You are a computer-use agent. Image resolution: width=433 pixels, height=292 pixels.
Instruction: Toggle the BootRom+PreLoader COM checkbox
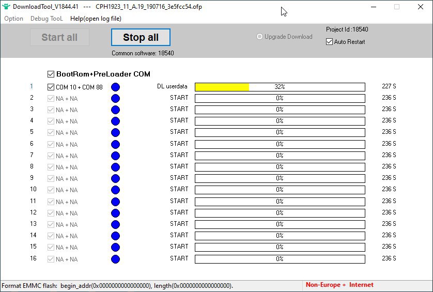coord(51,74)
